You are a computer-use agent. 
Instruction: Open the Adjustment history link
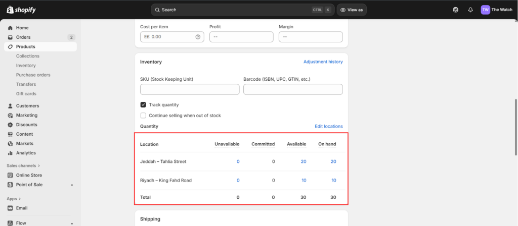[x=323, y=62]
